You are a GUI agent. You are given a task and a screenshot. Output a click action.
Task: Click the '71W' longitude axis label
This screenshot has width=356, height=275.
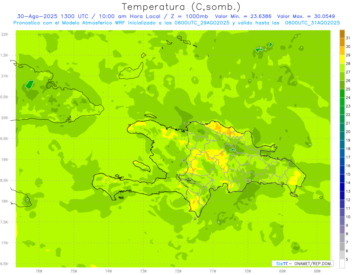213,271
